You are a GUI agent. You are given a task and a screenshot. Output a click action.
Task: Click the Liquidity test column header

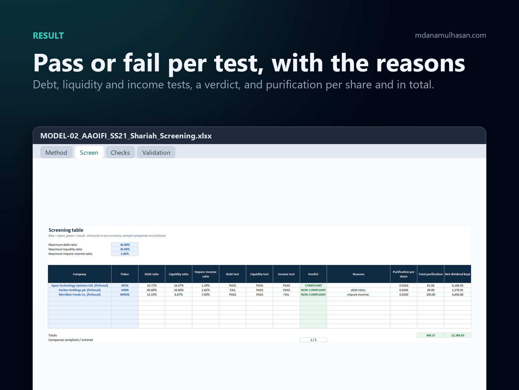click(259, 274)
